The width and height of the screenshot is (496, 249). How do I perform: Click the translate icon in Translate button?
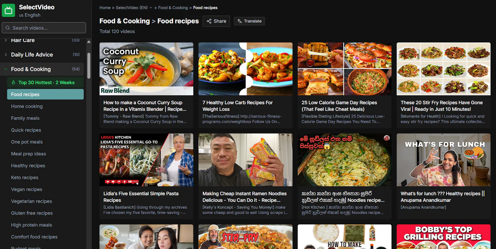(240, 21)
